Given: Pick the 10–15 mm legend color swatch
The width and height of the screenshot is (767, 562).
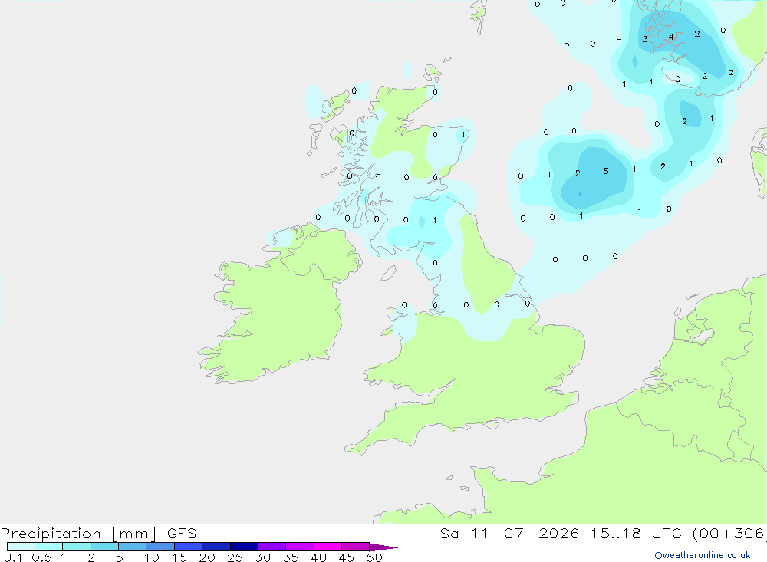Looking at the screenshot, I should coord(160,547).
